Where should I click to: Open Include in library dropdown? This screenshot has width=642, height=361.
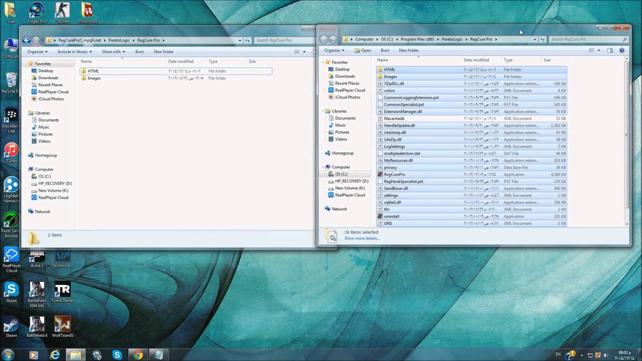(75, 52)
